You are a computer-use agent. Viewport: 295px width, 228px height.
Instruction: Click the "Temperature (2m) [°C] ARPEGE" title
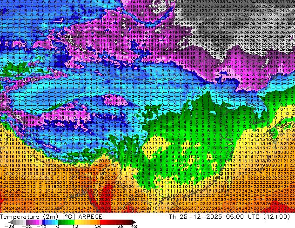coord(51,216)
